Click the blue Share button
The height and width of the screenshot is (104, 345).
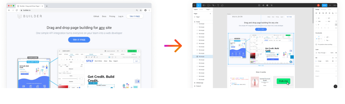pos(324,5)
